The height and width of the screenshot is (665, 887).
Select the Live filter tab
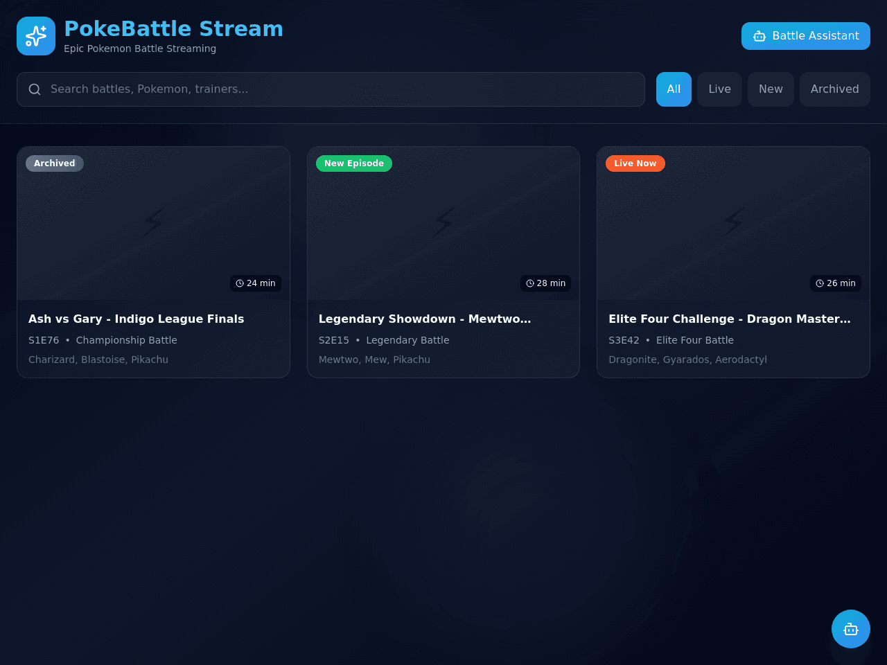click(719, 89)
